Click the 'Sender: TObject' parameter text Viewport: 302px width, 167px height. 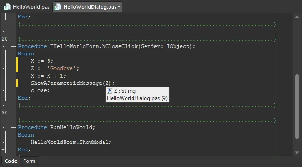(165, 47)
